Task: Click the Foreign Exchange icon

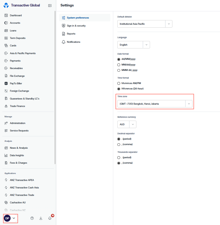Action: [6, 91]
